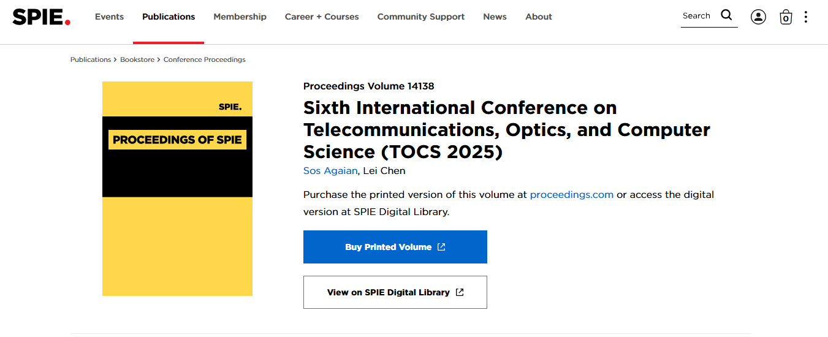Click the TOCS 2025 conference title

tap(507, 130)
